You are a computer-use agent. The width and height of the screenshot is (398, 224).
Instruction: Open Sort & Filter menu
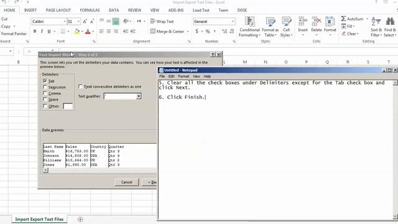376,27
